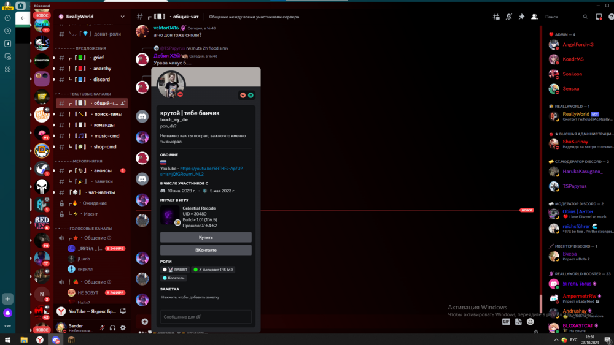Open the команды channel
This screenshot has height=345, width=614.
tap(92, 125)
